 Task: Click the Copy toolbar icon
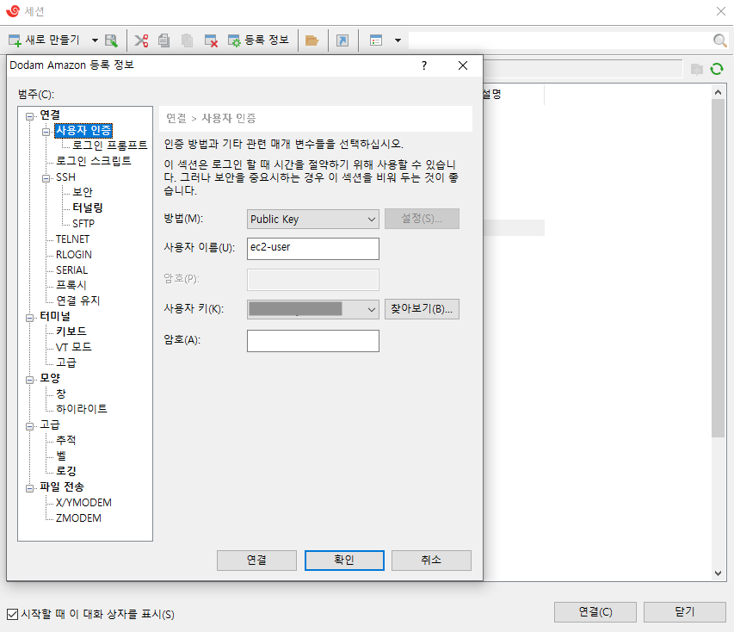(x=163, y=40)
